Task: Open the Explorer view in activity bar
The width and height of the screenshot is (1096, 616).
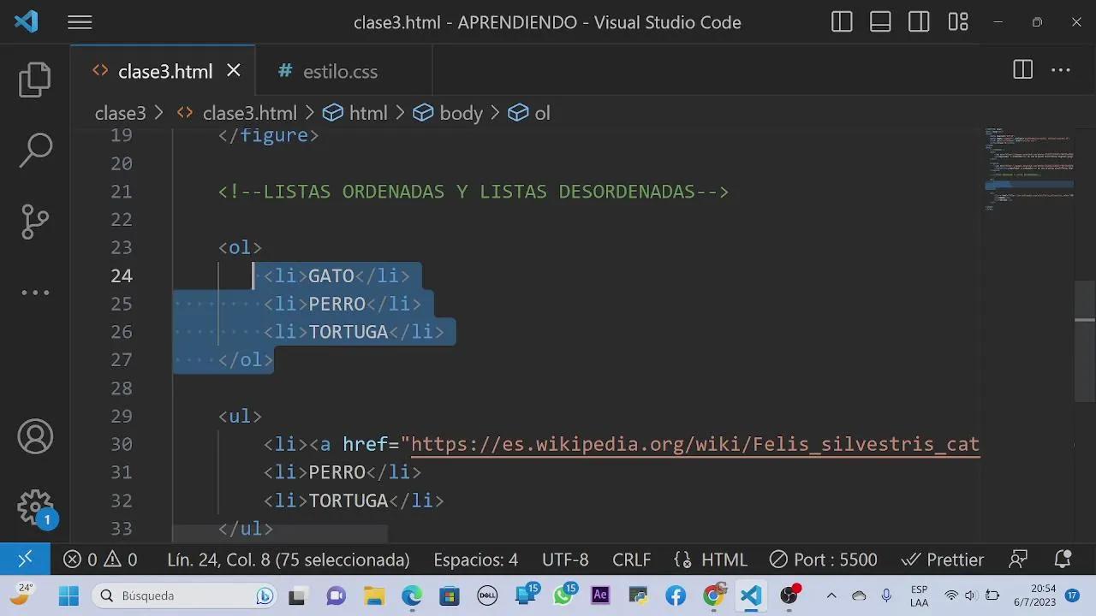Action: click(35, 80)
